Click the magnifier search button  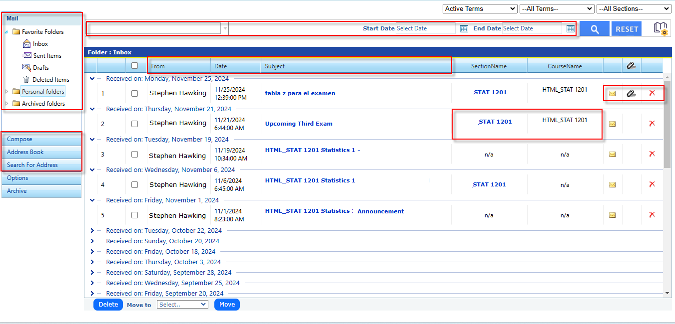coord(594,29)
